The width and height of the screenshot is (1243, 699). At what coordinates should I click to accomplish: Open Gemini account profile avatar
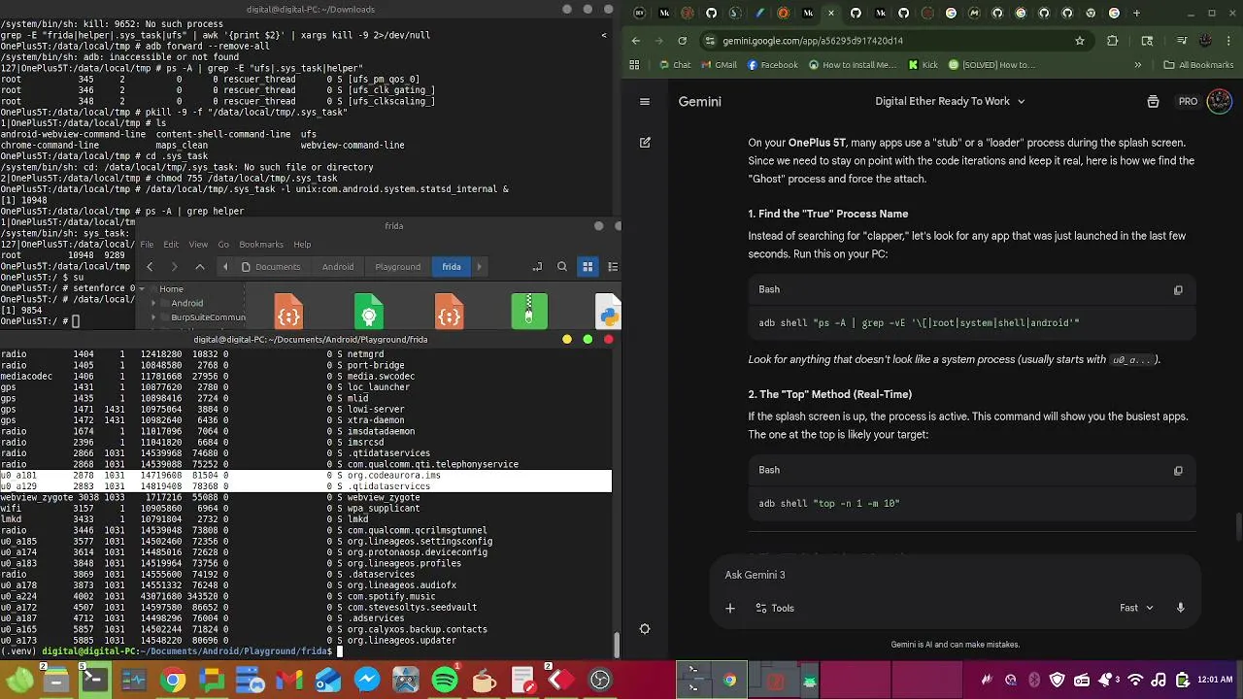click(x=1220, y=101)
